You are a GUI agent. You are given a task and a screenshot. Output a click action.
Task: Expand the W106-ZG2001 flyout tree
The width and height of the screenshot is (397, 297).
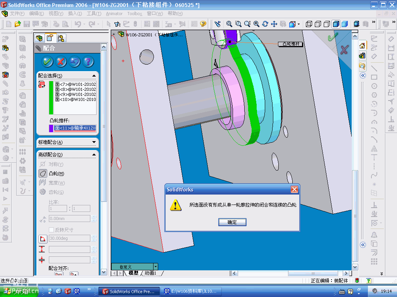tap(114, 34)
